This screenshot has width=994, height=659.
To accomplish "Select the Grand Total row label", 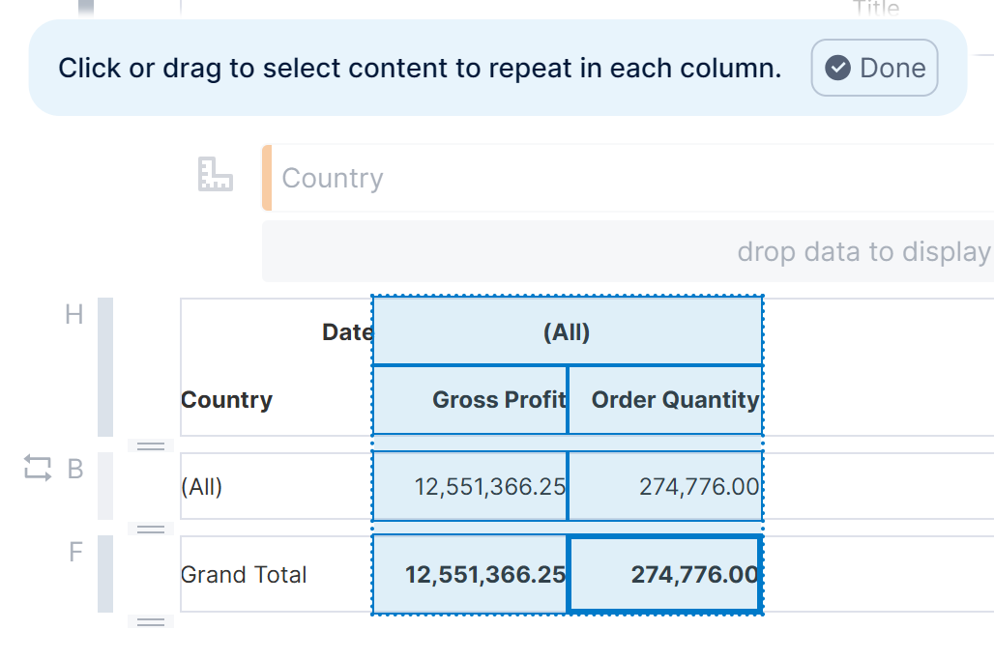I will click(243, 574).
